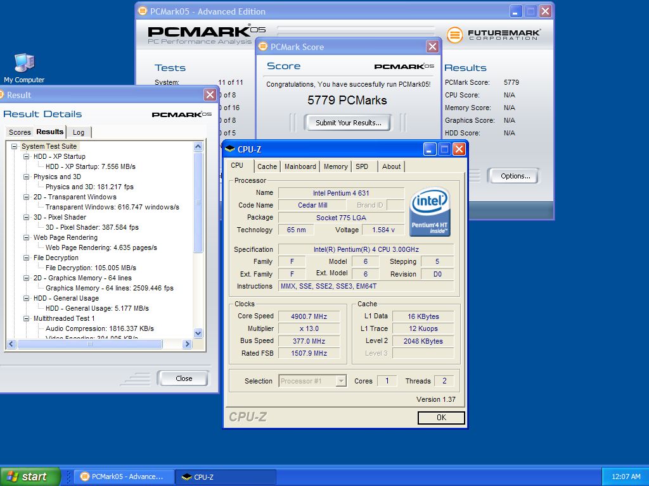Click the result tree scroll left arrow
This screenshot has height=486, width=649.
tap(11, 344)
